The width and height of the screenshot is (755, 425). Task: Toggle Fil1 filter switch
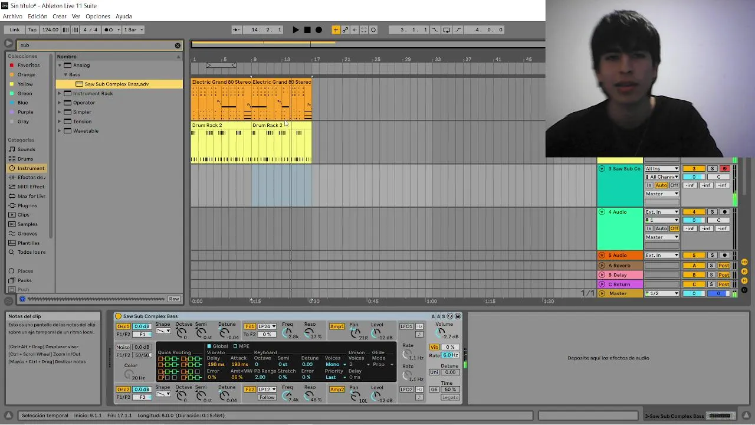250,326
